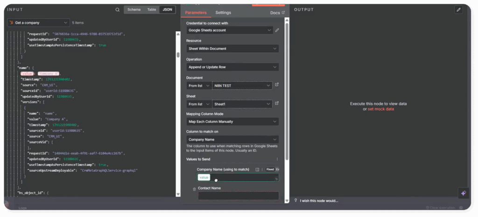Click the I wish this node would field
This screenshot has height=217, width=478.
tap(319, 201)
